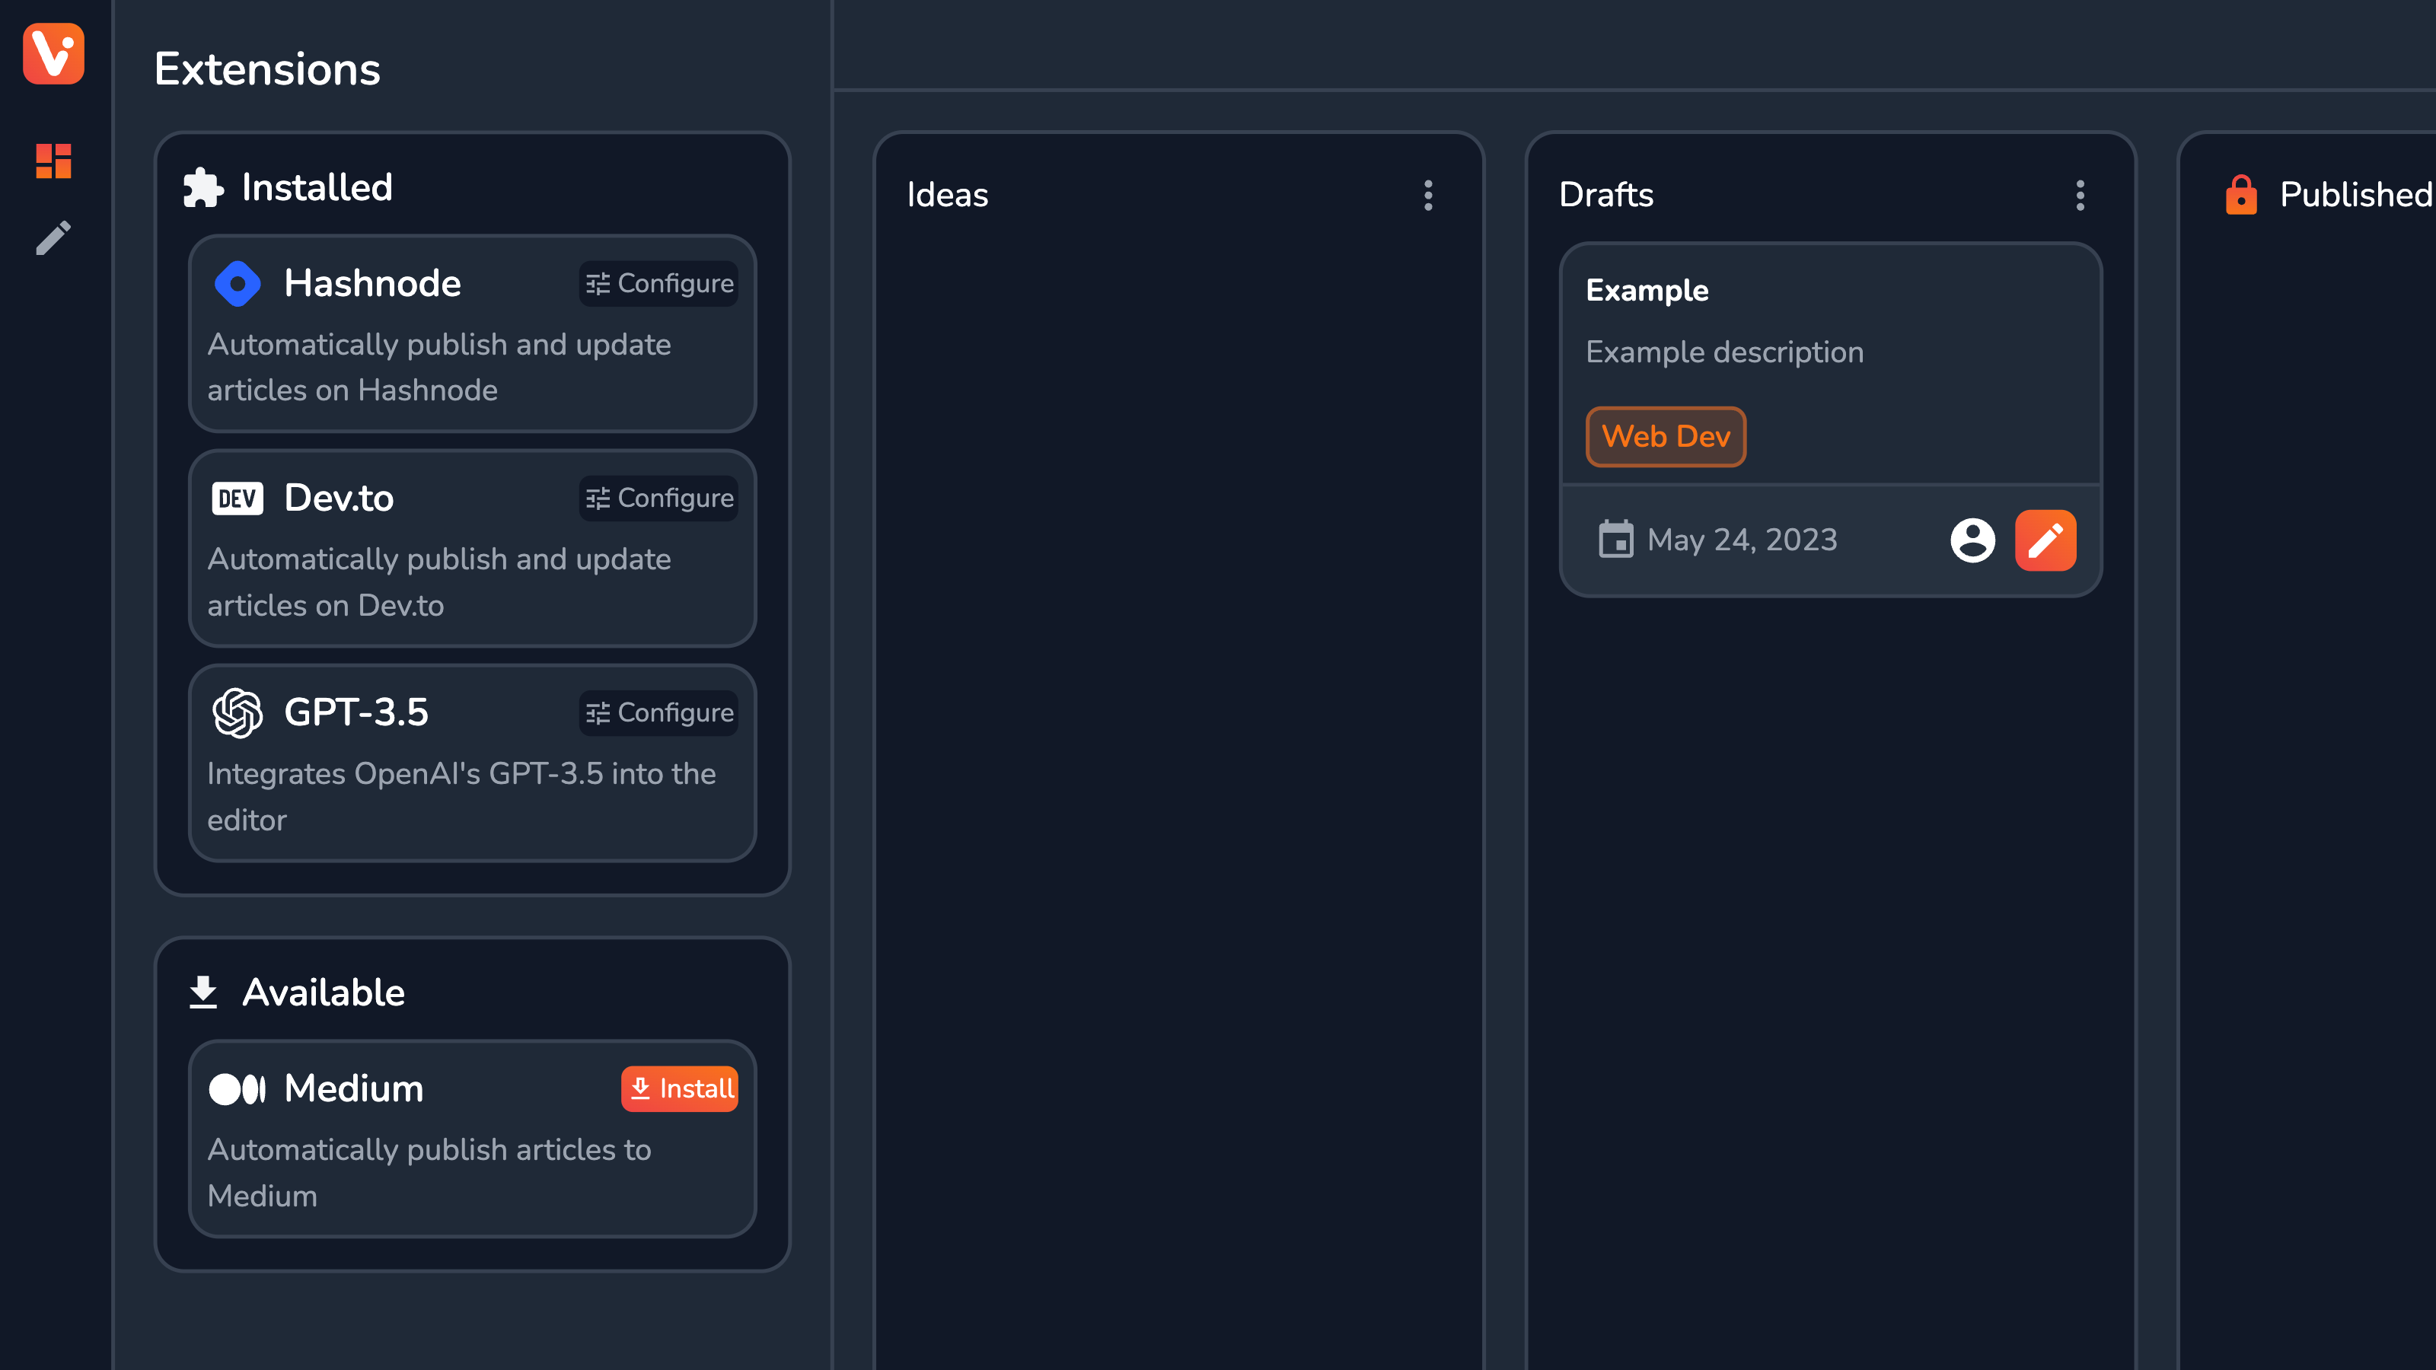Screen dimensions: 2436x1370
Task: Click the Vrite logo icon
Action: (x=54, y=54)
